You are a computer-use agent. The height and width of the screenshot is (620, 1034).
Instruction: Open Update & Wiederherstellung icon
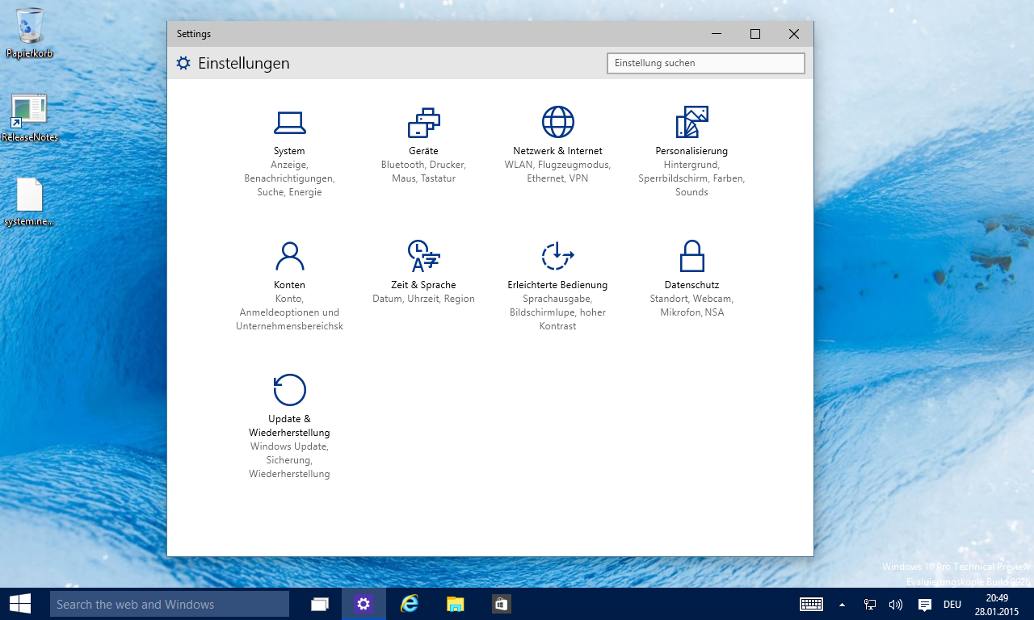click(289, 391)
